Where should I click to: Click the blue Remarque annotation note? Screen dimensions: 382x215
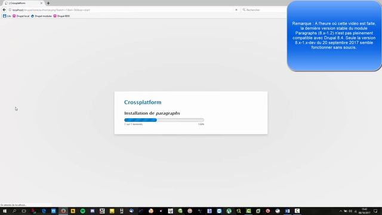click(334, 36)
